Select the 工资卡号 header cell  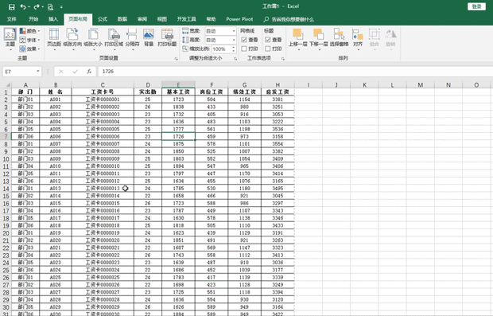(103, 92)
